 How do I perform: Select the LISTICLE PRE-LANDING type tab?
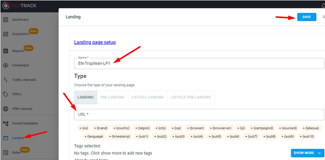point(191,97)
